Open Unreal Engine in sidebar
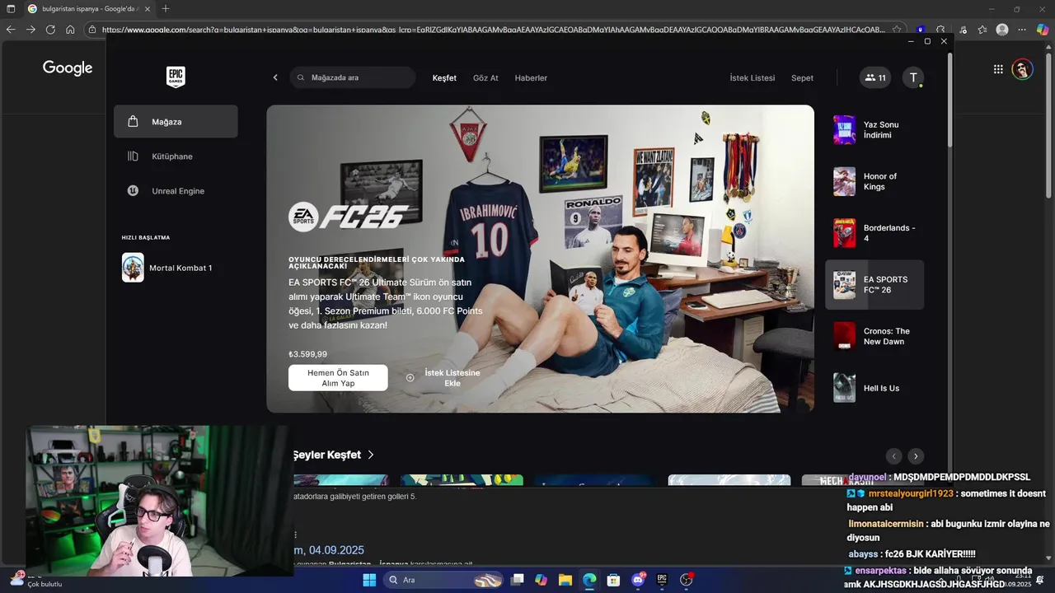Viewport: 1055px width, 593px height. (176, 191)
